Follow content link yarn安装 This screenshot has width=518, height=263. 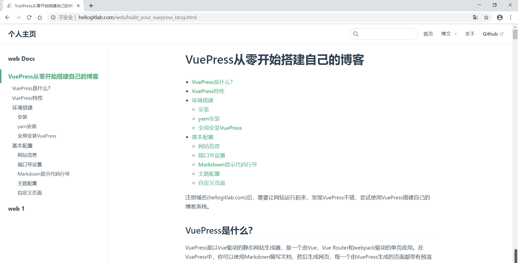[209, 119]
